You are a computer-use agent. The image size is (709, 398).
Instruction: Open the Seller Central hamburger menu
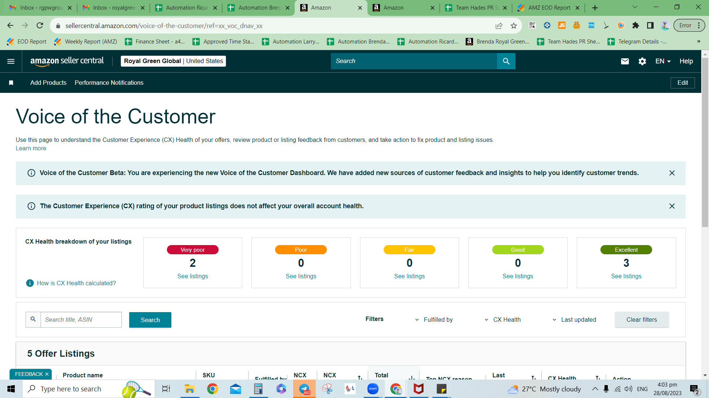[11, 61]
